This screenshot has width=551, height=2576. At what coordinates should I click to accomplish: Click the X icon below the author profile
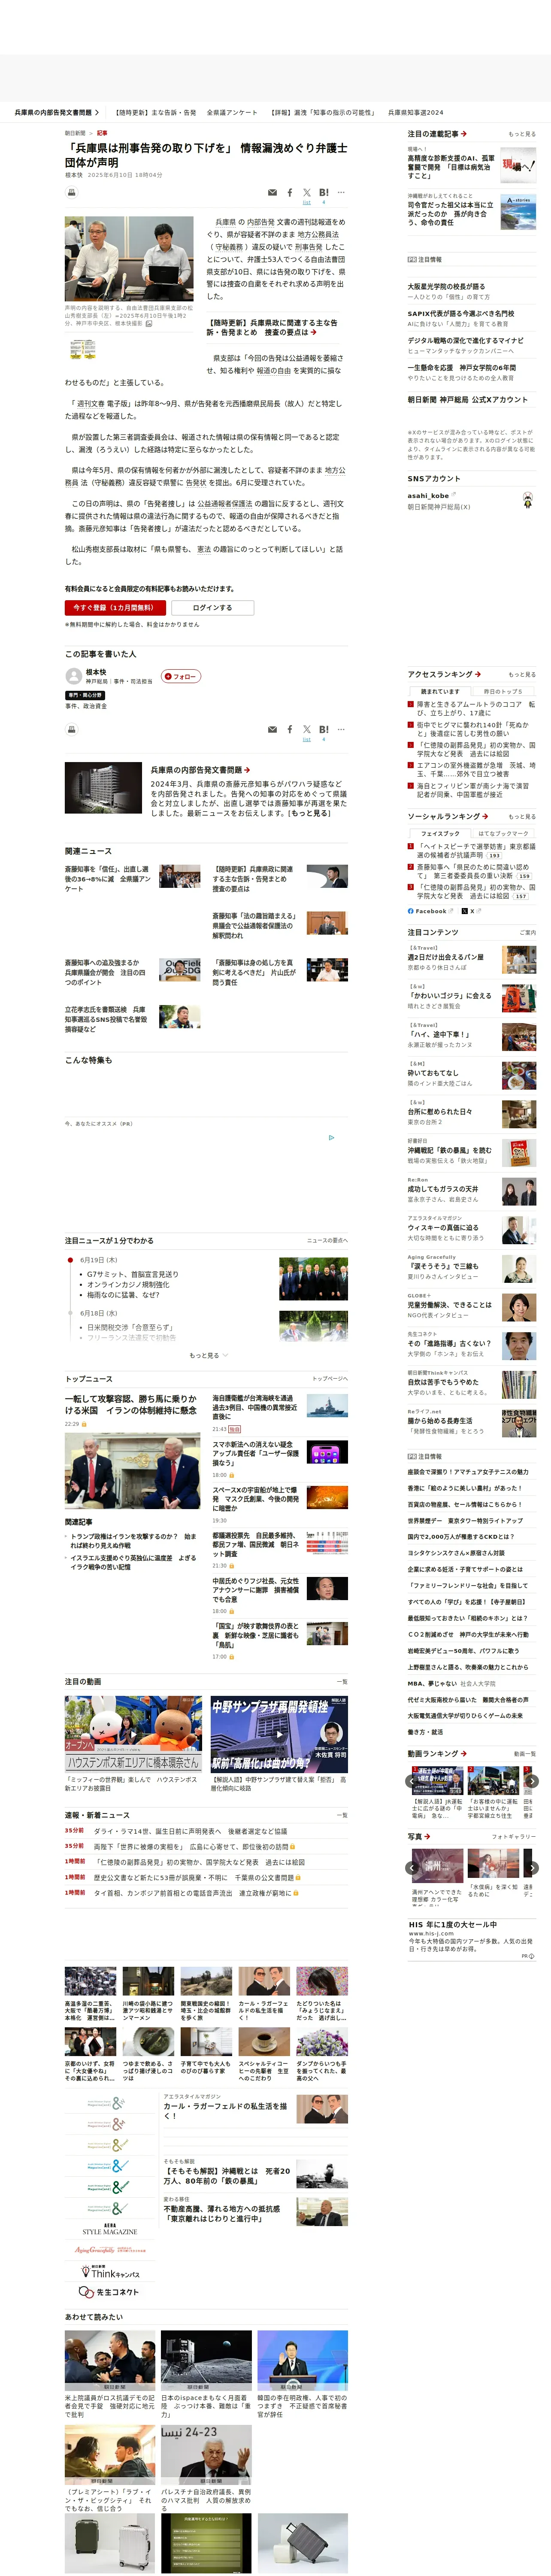[307, 730]
